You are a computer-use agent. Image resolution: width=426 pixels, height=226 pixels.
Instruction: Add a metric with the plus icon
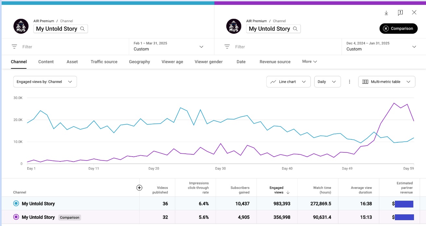coord(139,187)
